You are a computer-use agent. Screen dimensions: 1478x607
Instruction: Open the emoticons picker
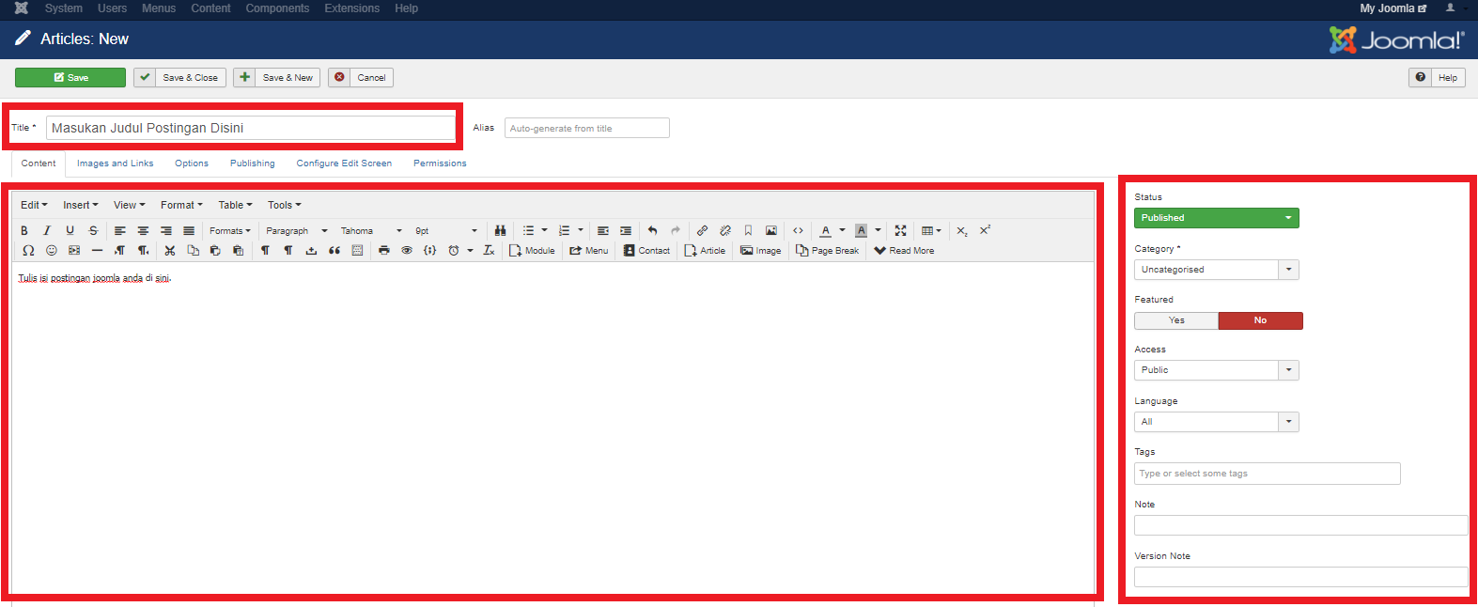pyautogui.click(x=52, y=250)
